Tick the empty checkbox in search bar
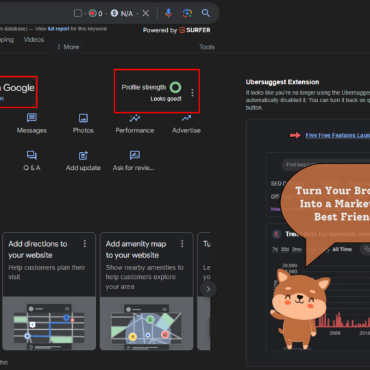This screenshot has width=370, height=370. click(x=77, y=13)
